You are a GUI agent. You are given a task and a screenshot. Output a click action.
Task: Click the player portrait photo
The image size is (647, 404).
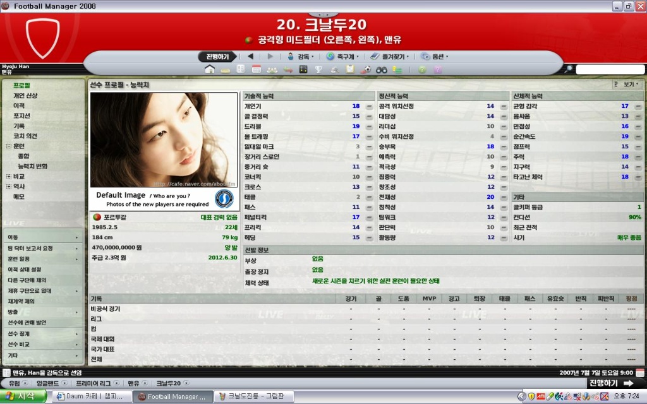pos(164,140)
